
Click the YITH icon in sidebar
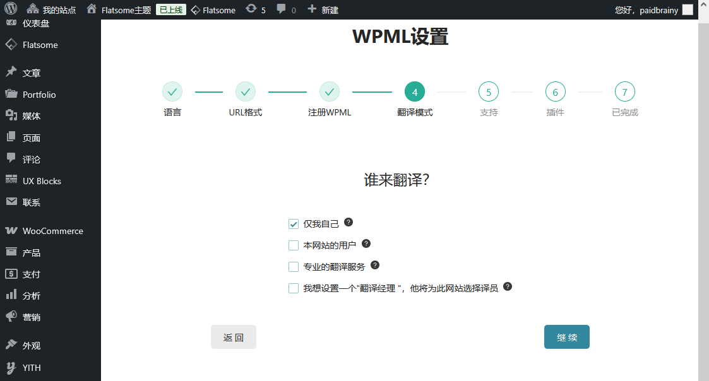(11, 368)
